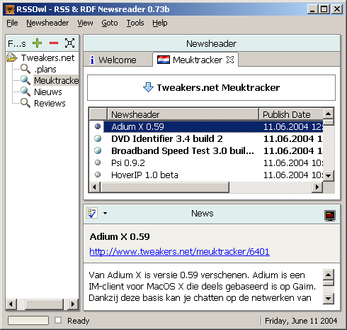Switch to the Welcome tab
Screen dimensions: 347x330
tap(118, 60)
